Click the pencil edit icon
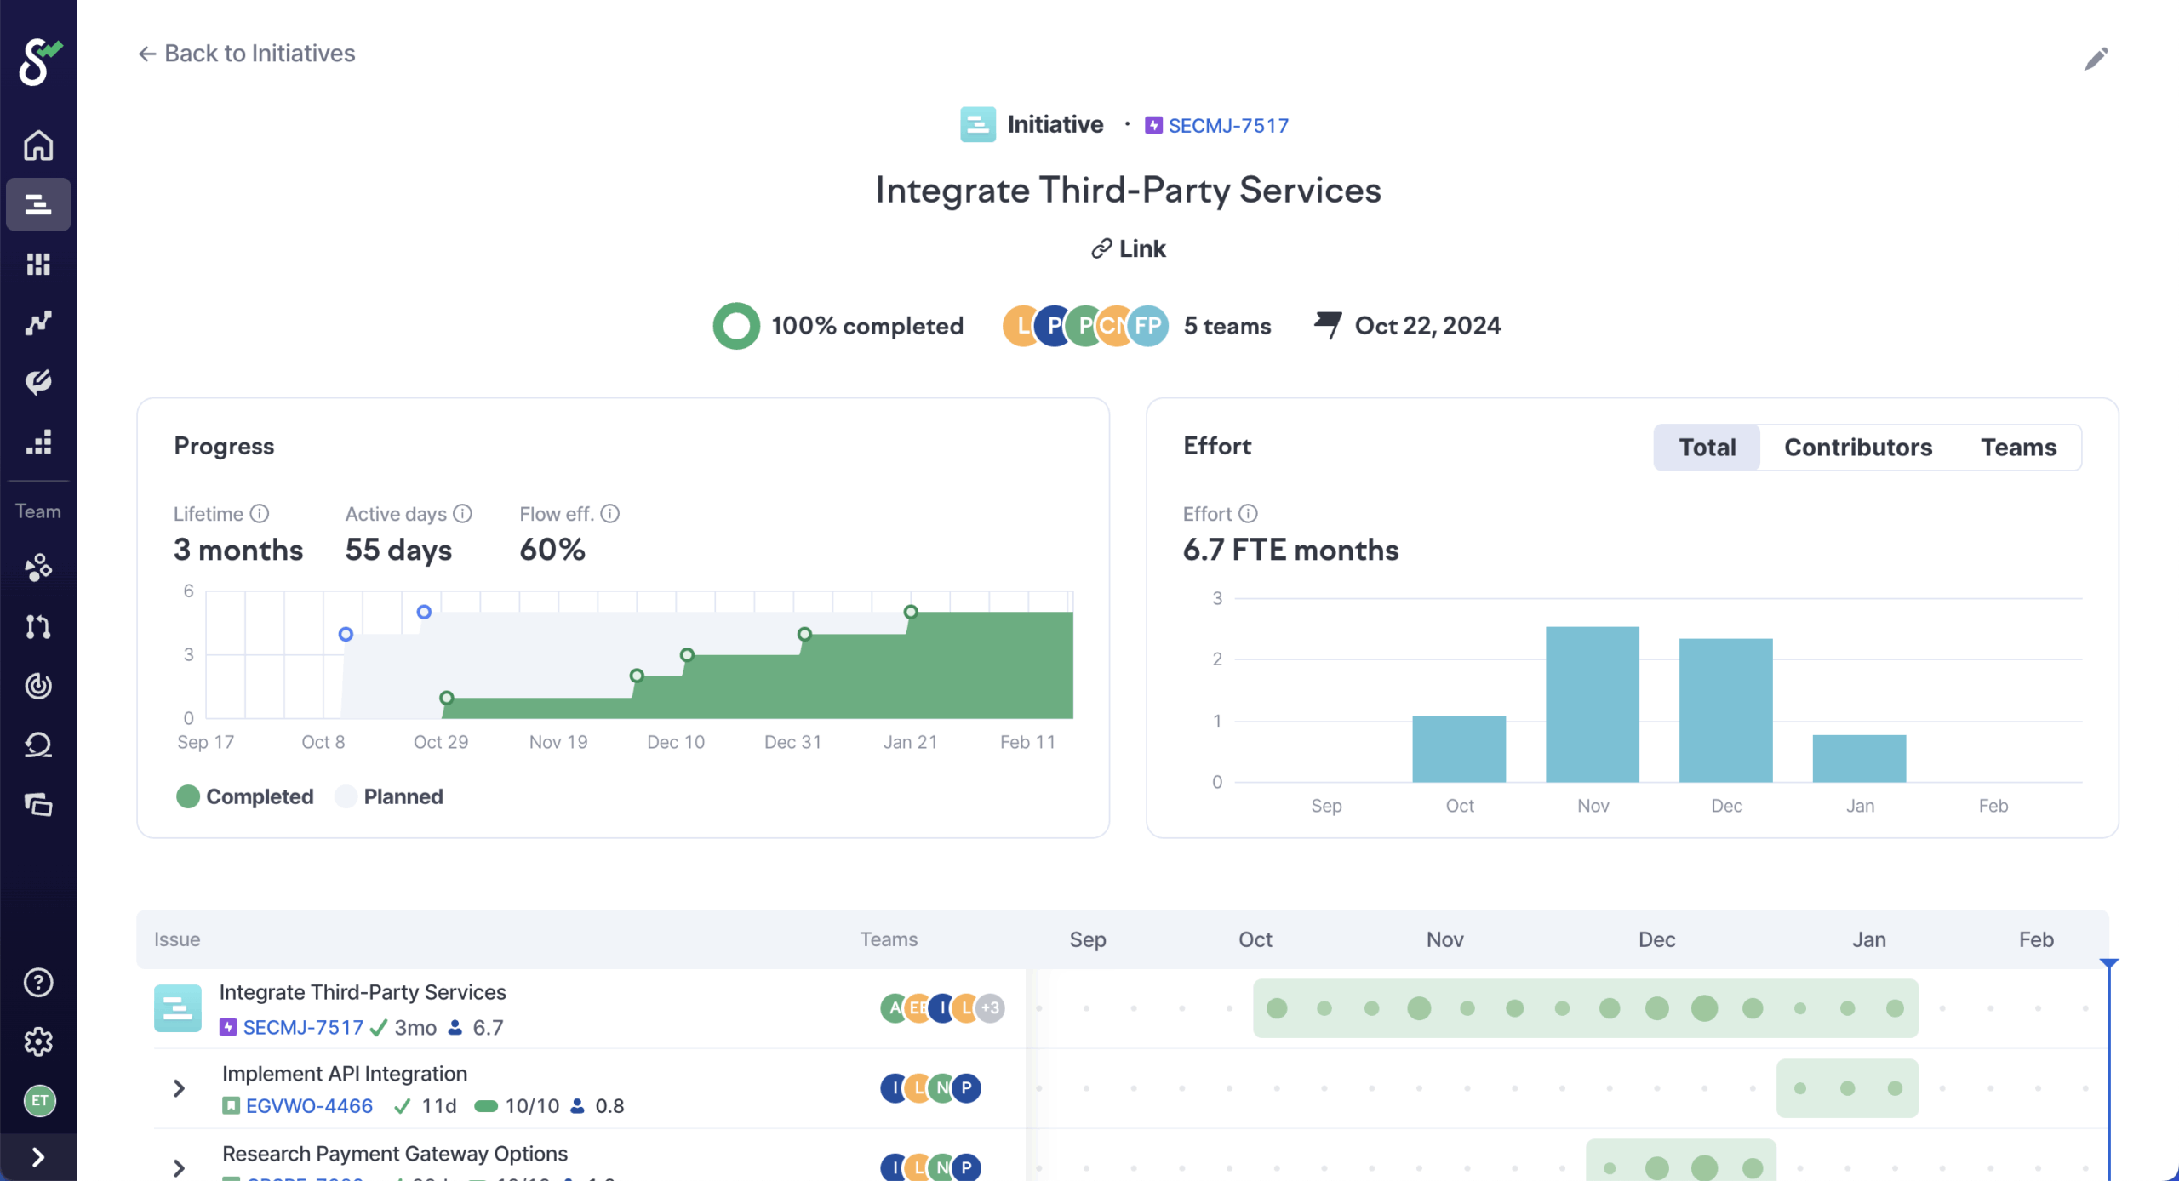Image resolution: width=2179 pixels, height=1181 pixels. pos(2096,59)
